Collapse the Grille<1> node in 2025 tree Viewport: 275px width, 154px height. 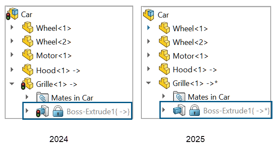[x=148, y=83]
